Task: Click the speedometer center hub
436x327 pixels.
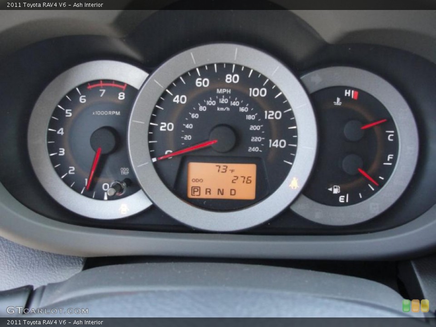Action: click(223, 139)
